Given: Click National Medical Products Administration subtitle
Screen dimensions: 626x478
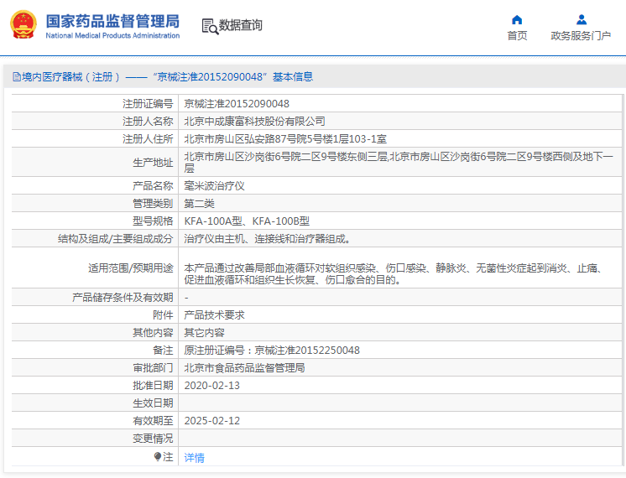Looking at the screenshot, I should (x=112, y=35).
